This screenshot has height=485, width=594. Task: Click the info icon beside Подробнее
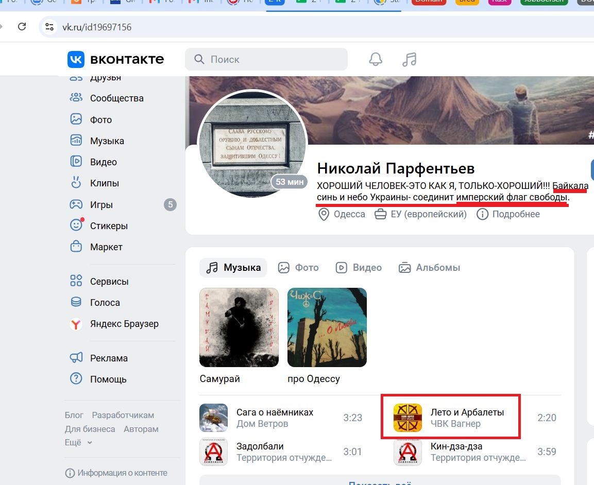[x=482, y=214]
